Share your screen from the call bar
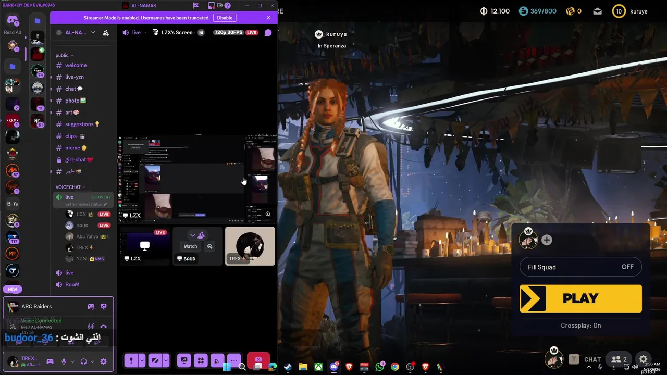The image size is (667, 375). coord(184,360)
